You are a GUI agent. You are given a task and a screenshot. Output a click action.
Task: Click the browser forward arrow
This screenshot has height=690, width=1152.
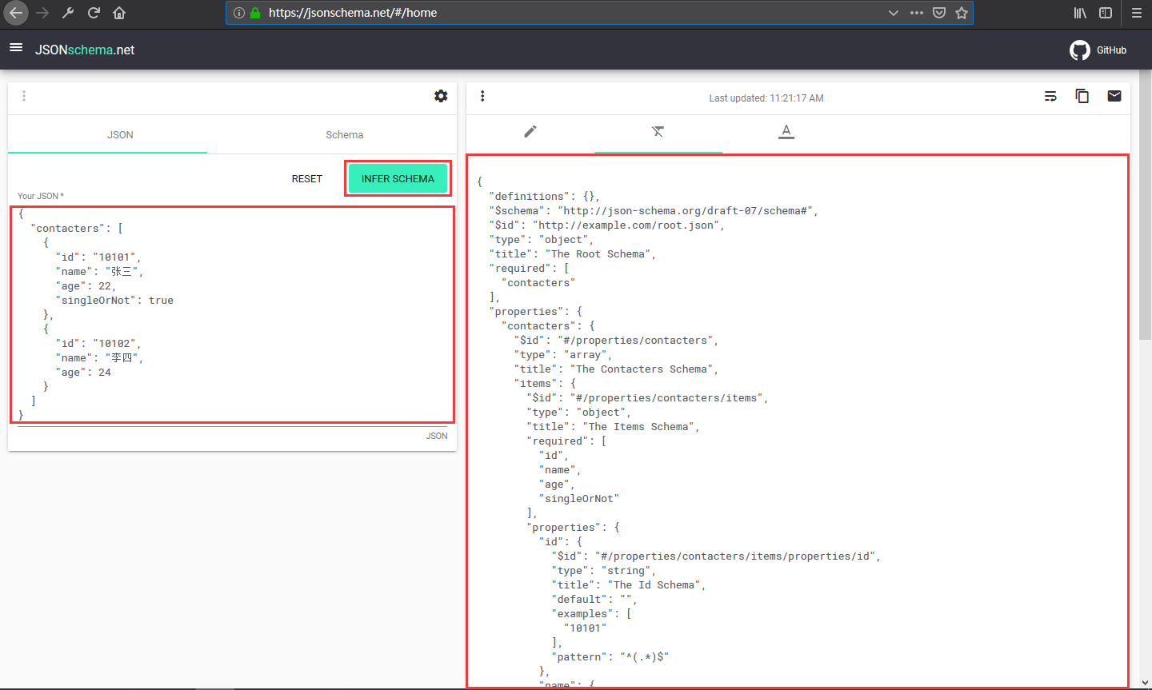tap(42, 13)
